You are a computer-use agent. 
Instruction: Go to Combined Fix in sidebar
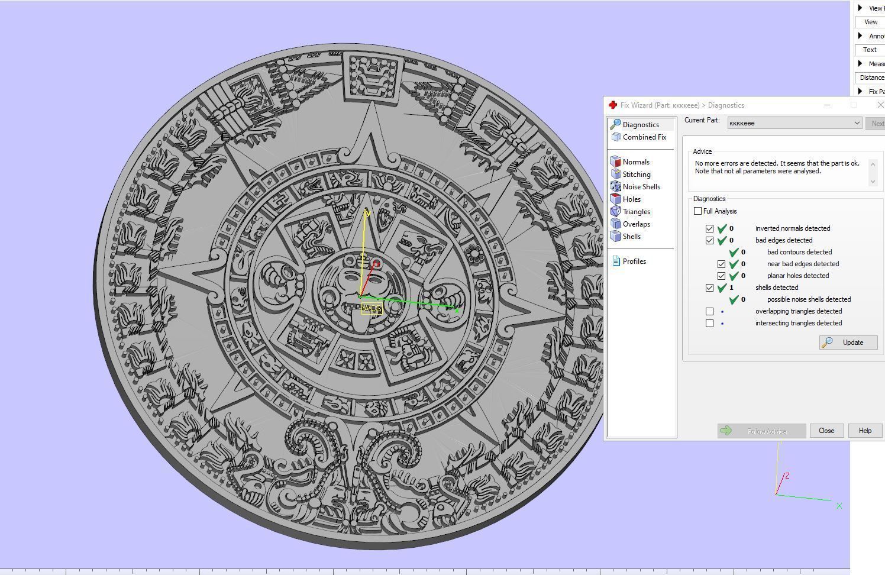click(644, 137)
